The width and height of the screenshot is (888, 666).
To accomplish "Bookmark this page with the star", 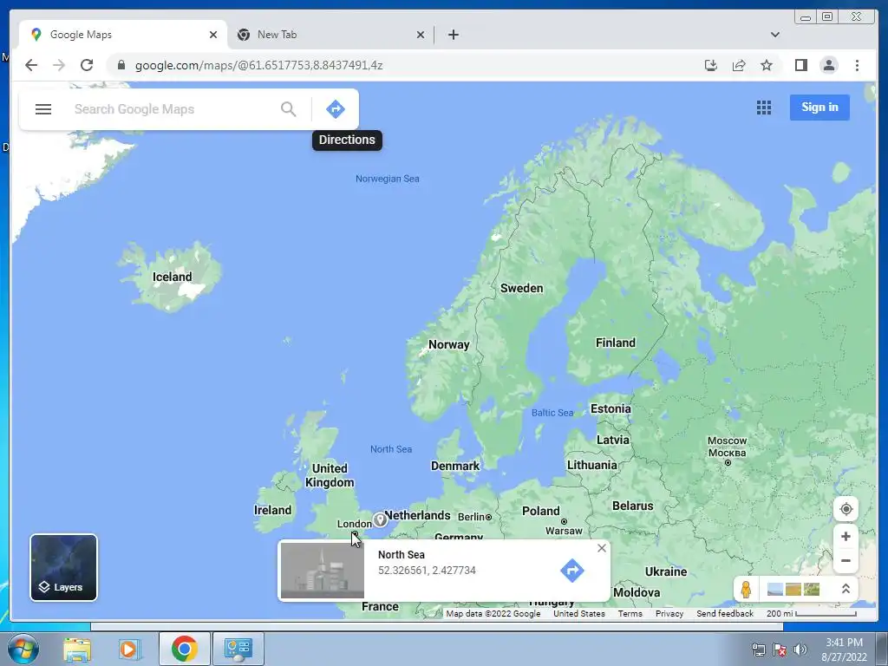I will (x=767, y=65).
